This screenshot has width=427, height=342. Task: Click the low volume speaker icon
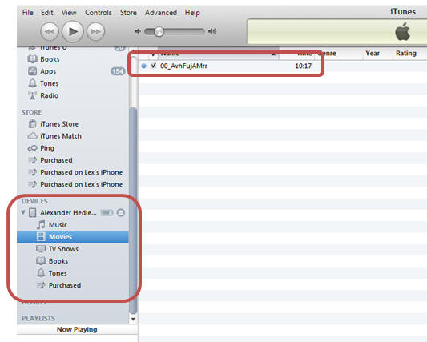pos(138,31)
